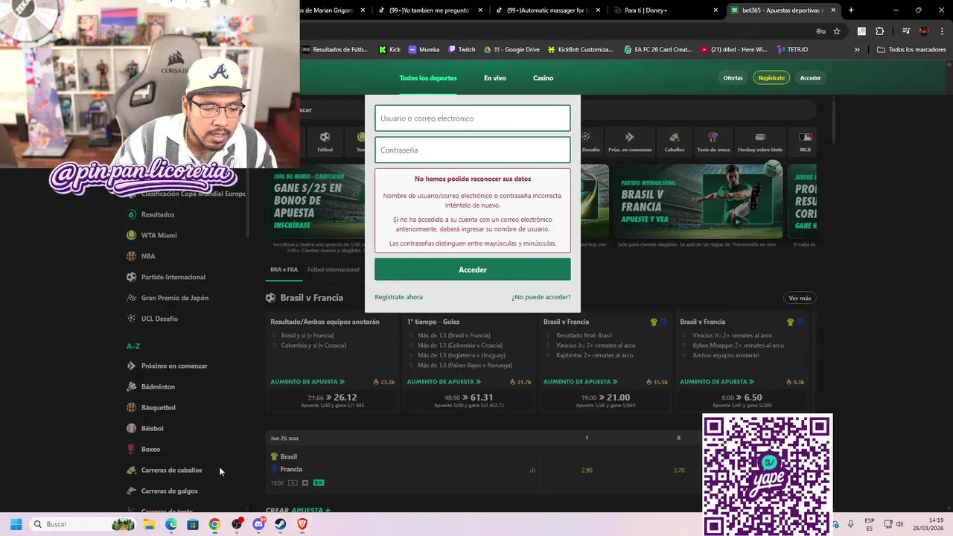Select the BRA v FRA tab
Viewport: 953px width, 536px height.
coord(284,269)
